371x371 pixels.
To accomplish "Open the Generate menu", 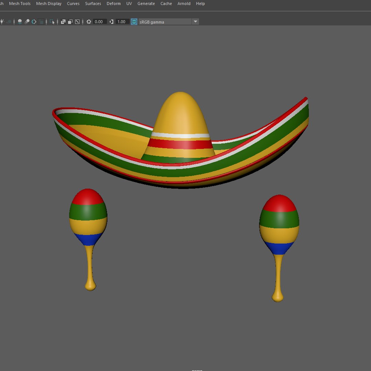I will (146, 3).
